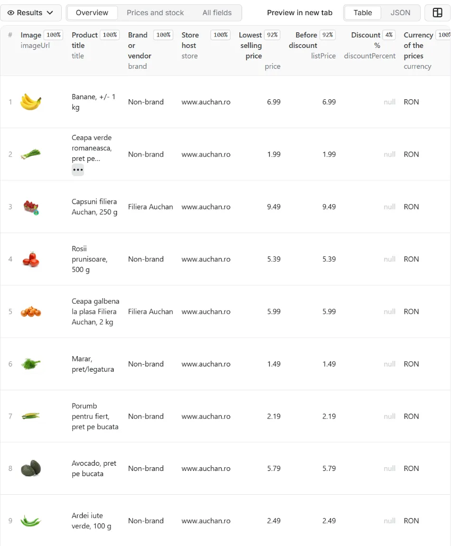The image size is (451, 546).
Task: Click the green chili pepper thumbnail
Action: 31,520
